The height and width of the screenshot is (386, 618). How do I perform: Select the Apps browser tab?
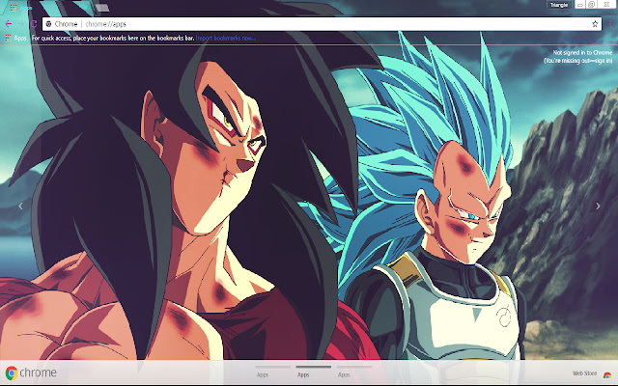(47, 8)
